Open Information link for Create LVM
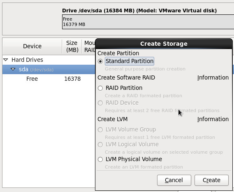The width and height of the screenshot is (234, 192). (x=213, y=119)
